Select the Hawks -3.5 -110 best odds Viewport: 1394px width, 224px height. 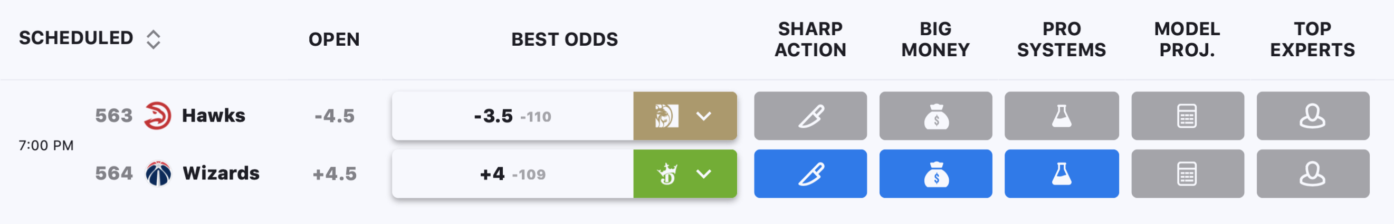(512, 116)
